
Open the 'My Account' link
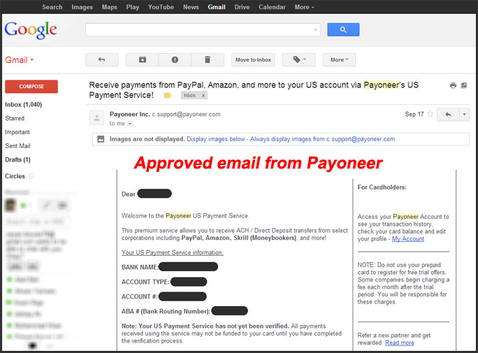pyautogui.click(x=408, y=239)
